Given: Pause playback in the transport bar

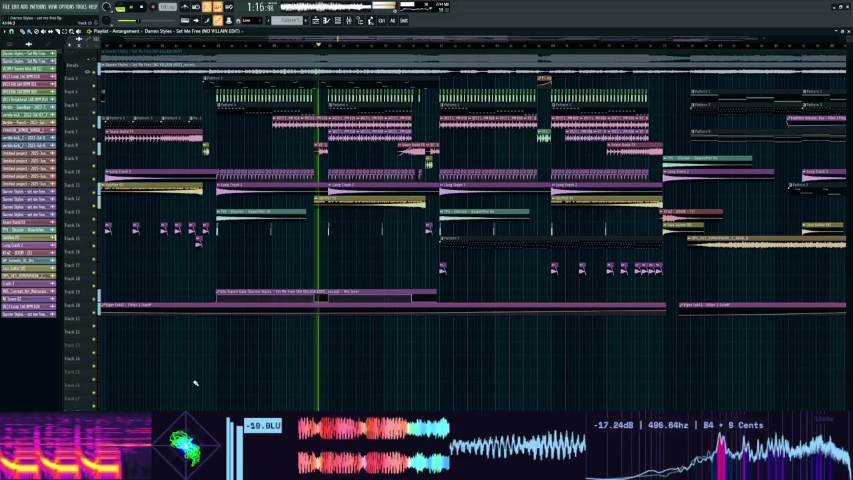Looking at the screenshot, I should tap(131, 7).
